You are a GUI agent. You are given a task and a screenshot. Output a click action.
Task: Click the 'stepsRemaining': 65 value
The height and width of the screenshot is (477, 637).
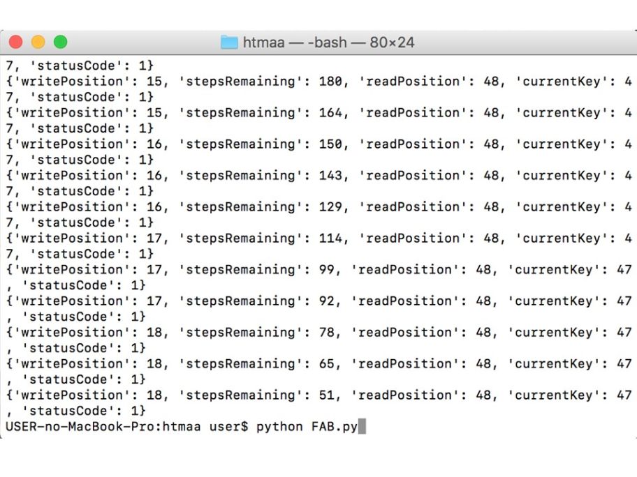point(327,364)
